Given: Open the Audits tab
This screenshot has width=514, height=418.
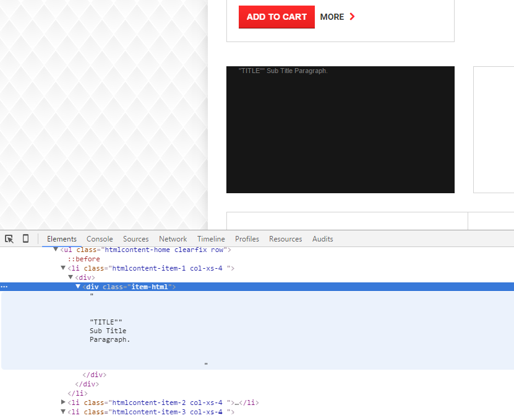Looking at the screenshot, I should (x=322, y=239).
